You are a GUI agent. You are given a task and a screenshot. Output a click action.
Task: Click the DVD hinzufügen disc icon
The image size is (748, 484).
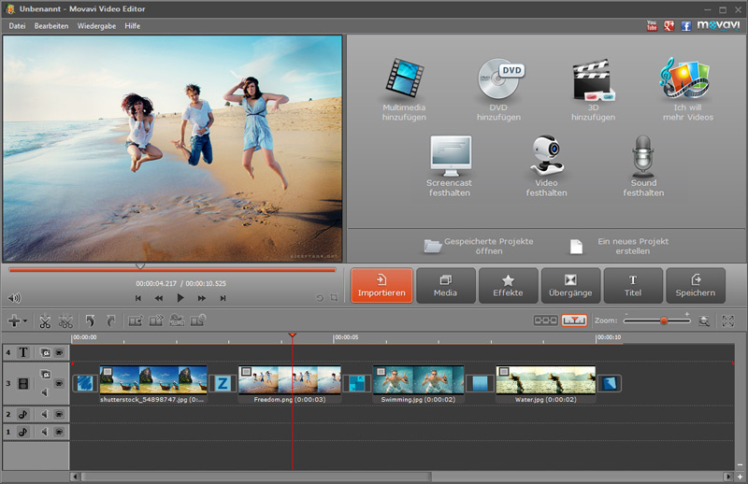498,80
